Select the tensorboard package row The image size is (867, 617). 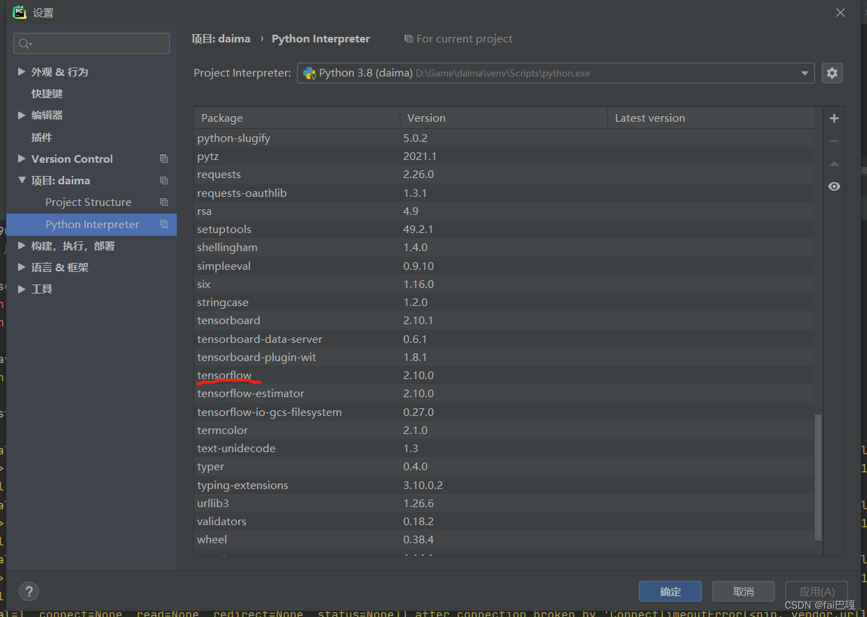point(504,320)
